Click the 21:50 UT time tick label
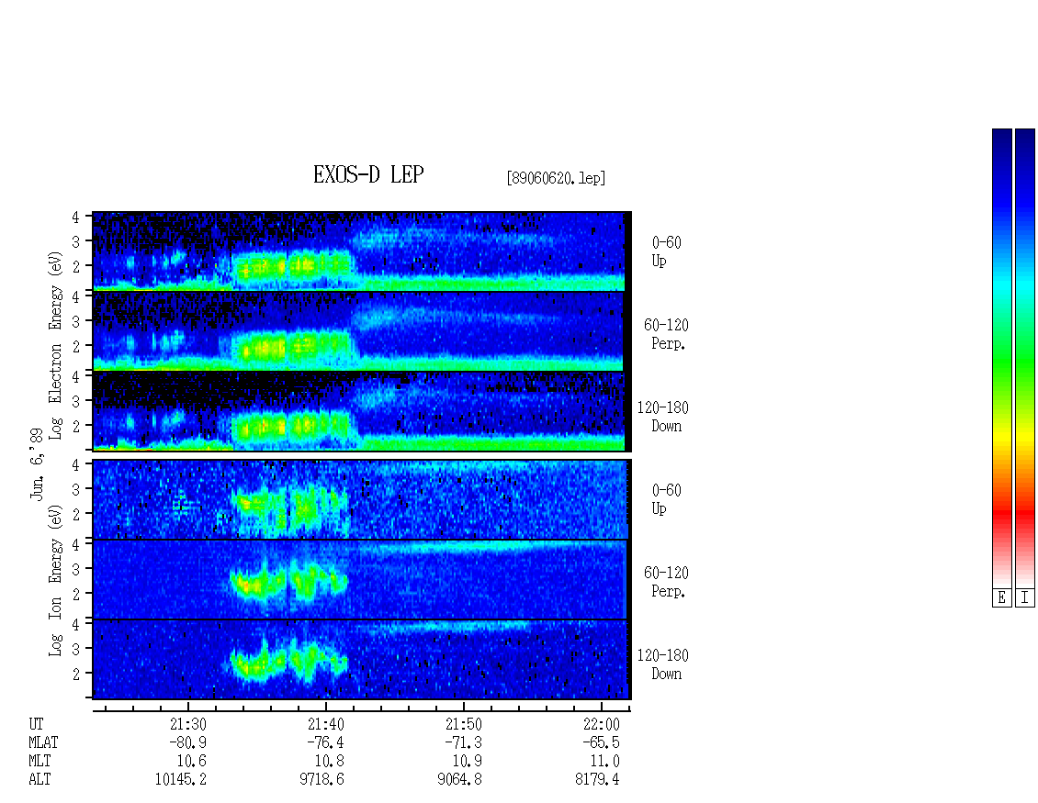 coord(463,724)
